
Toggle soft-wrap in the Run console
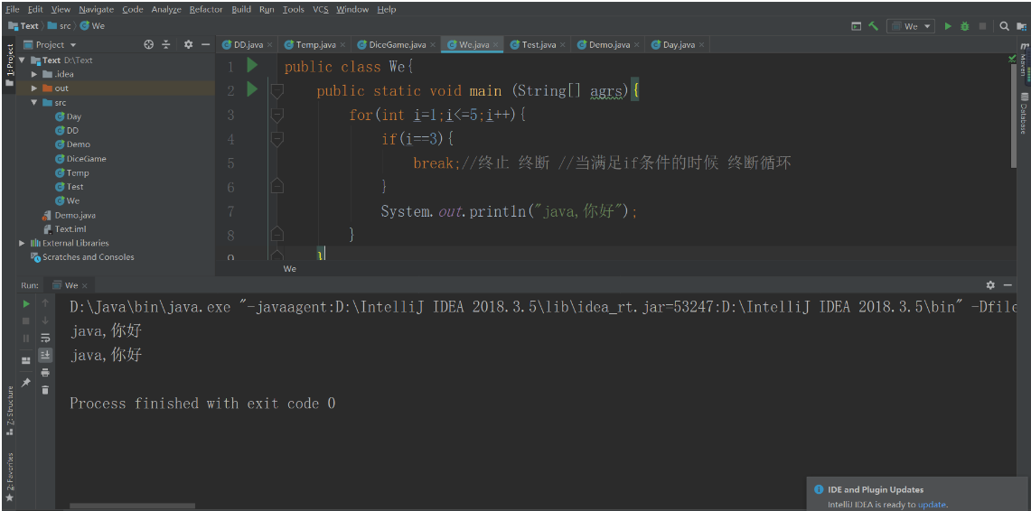(x=45, y=338)
